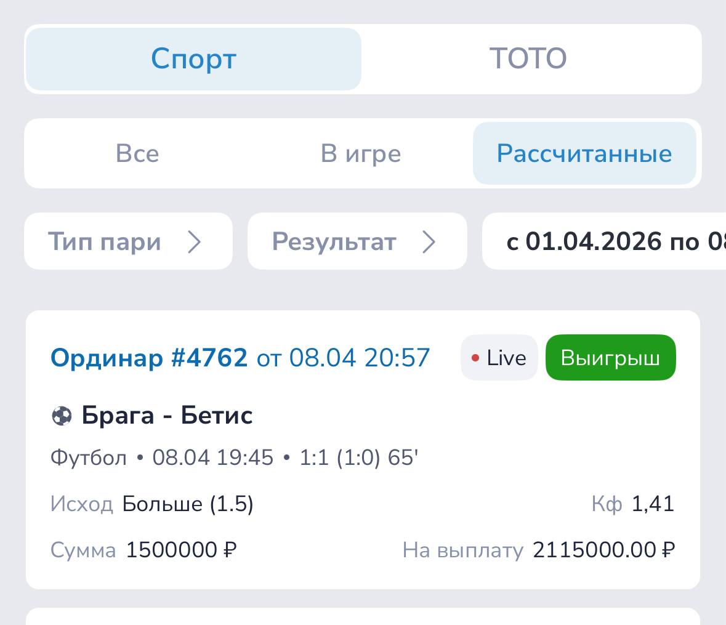Click the coefficient value 1,41
726x625 pixels.
(653, 504)
